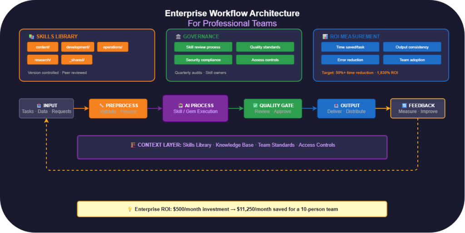
Task: Click 'Team Standards' in the context layer
Action: coord(276,145)
